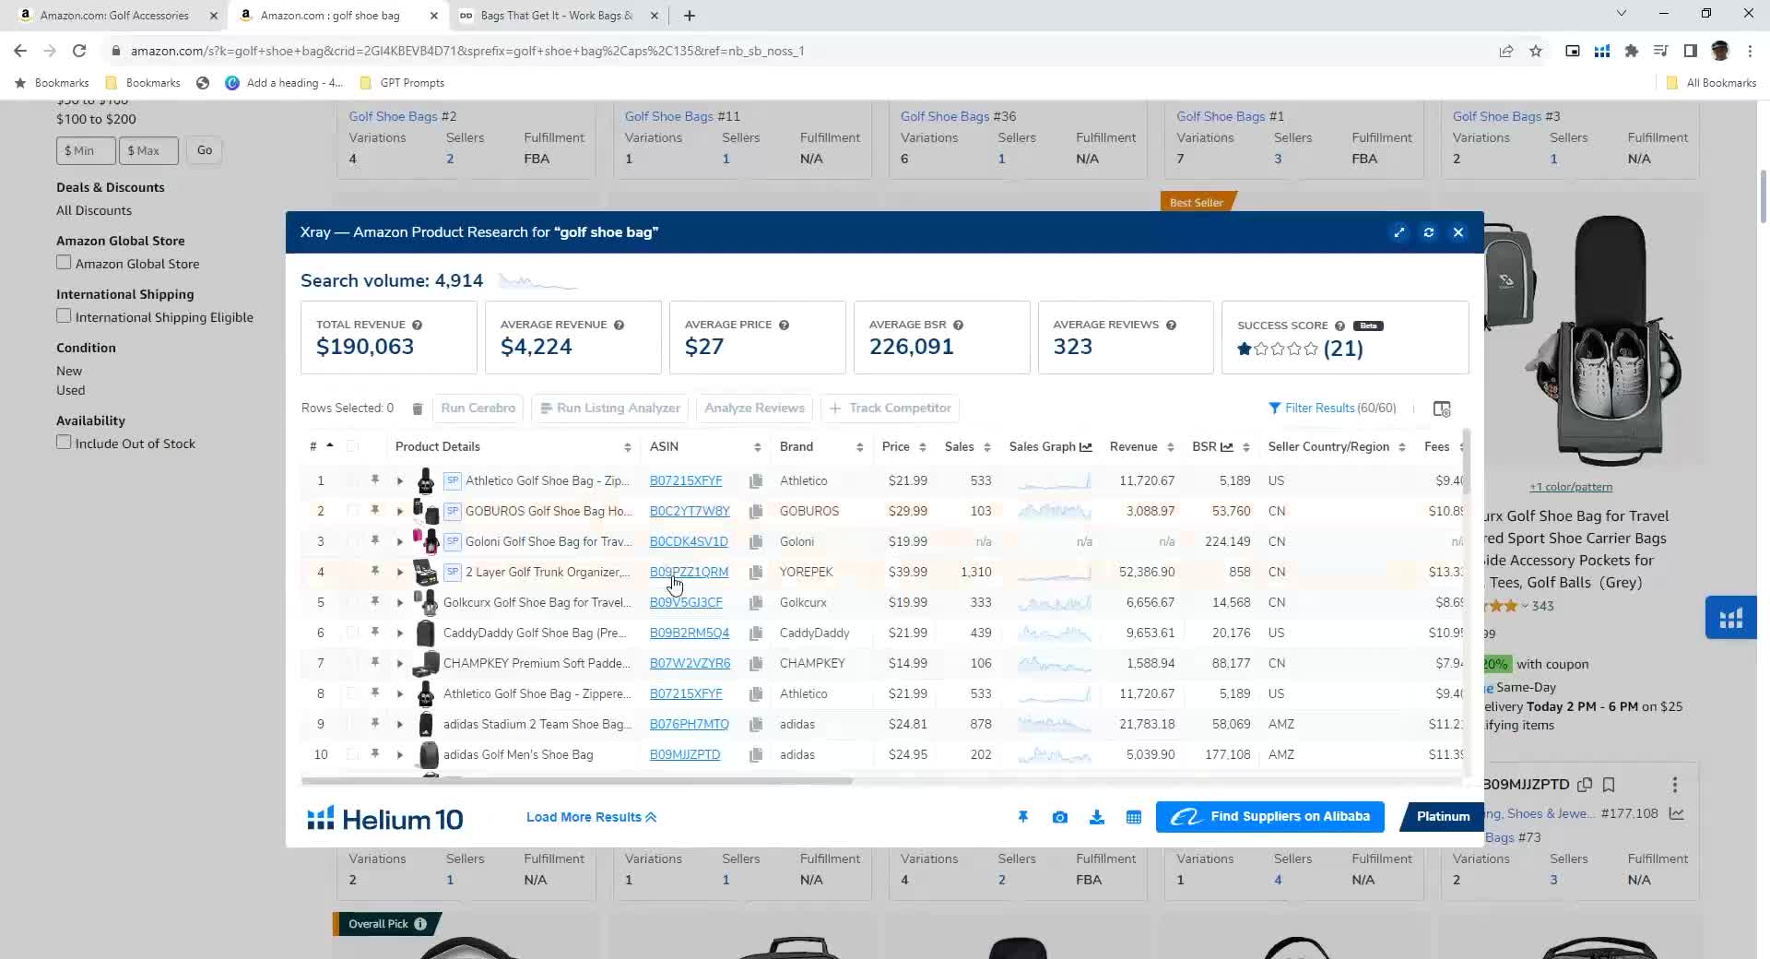Pin the row 1 Athletico product
Image resolution: width=1770 pixels, height=959 pixels.
[x=375, y=479]
